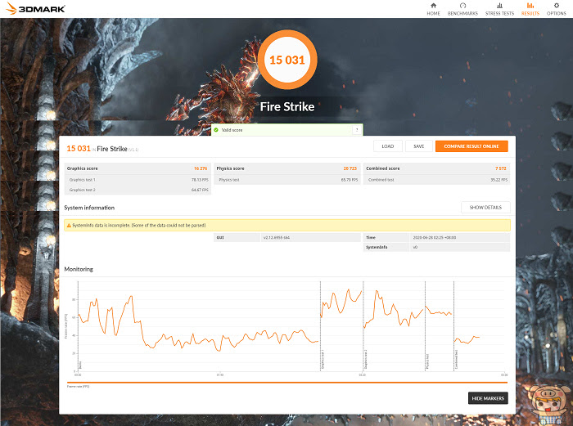The image size is (573, 426).
Task: Go to Benchmarks gauge icon
Action: (462, 6)
